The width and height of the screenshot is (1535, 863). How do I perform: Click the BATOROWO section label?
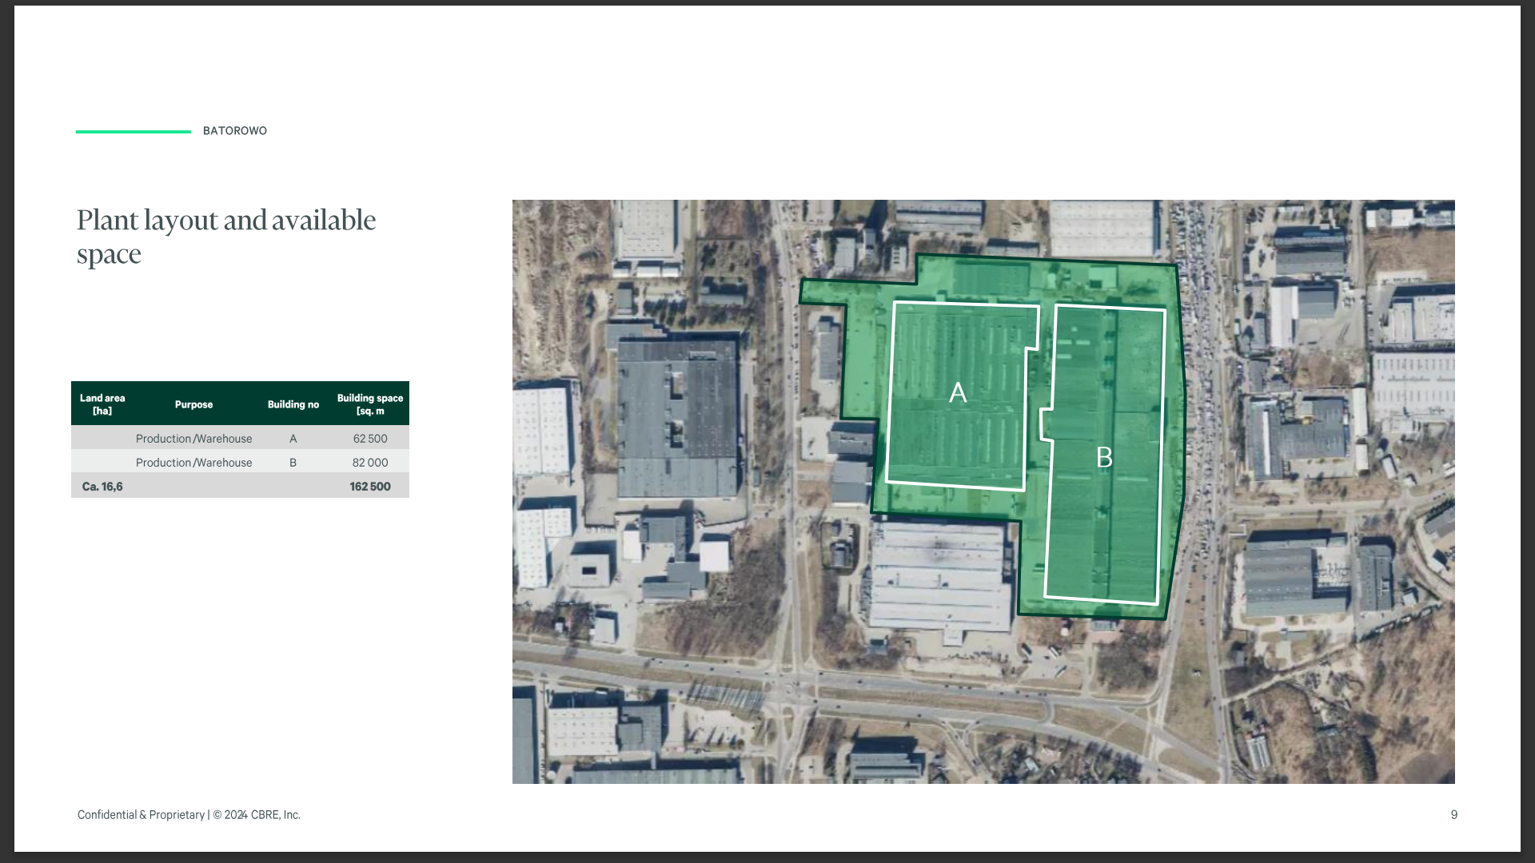tap(234, 131)
